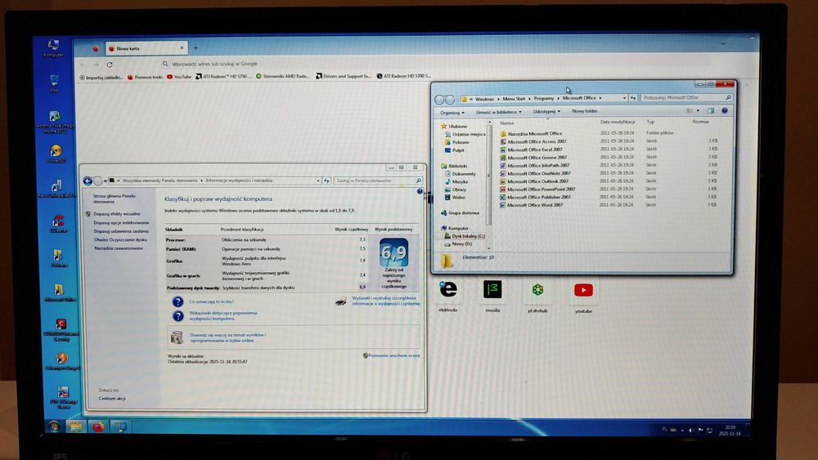Open Wskazówki dotyczące poprawienia wydajności komputera link
The height and width of the screenshot is (460, 818).
coord(222,315)
